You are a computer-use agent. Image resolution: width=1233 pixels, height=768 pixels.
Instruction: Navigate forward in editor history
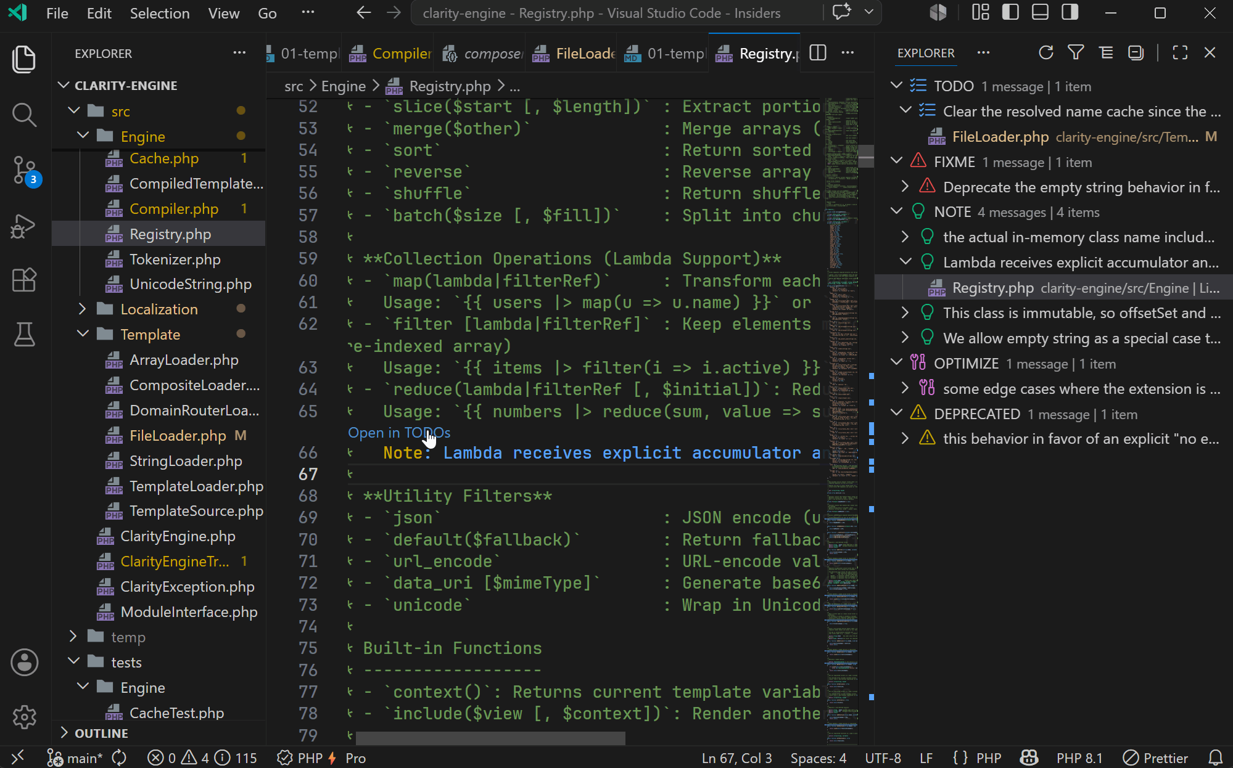[394, 13]
